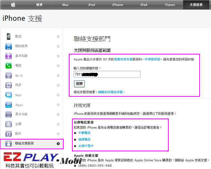The image size is (211, 169).
Task: Open the 一年有限保固 warranty link
Action: coord(151,59)
